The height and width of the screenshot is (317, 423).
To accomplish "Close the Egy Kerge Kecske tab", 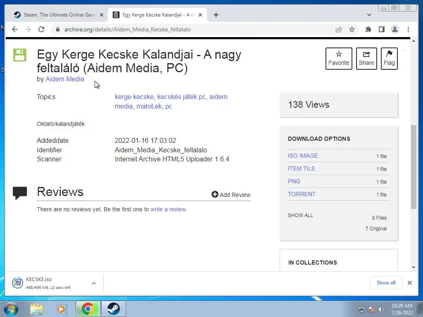I will tap(200, 15).
